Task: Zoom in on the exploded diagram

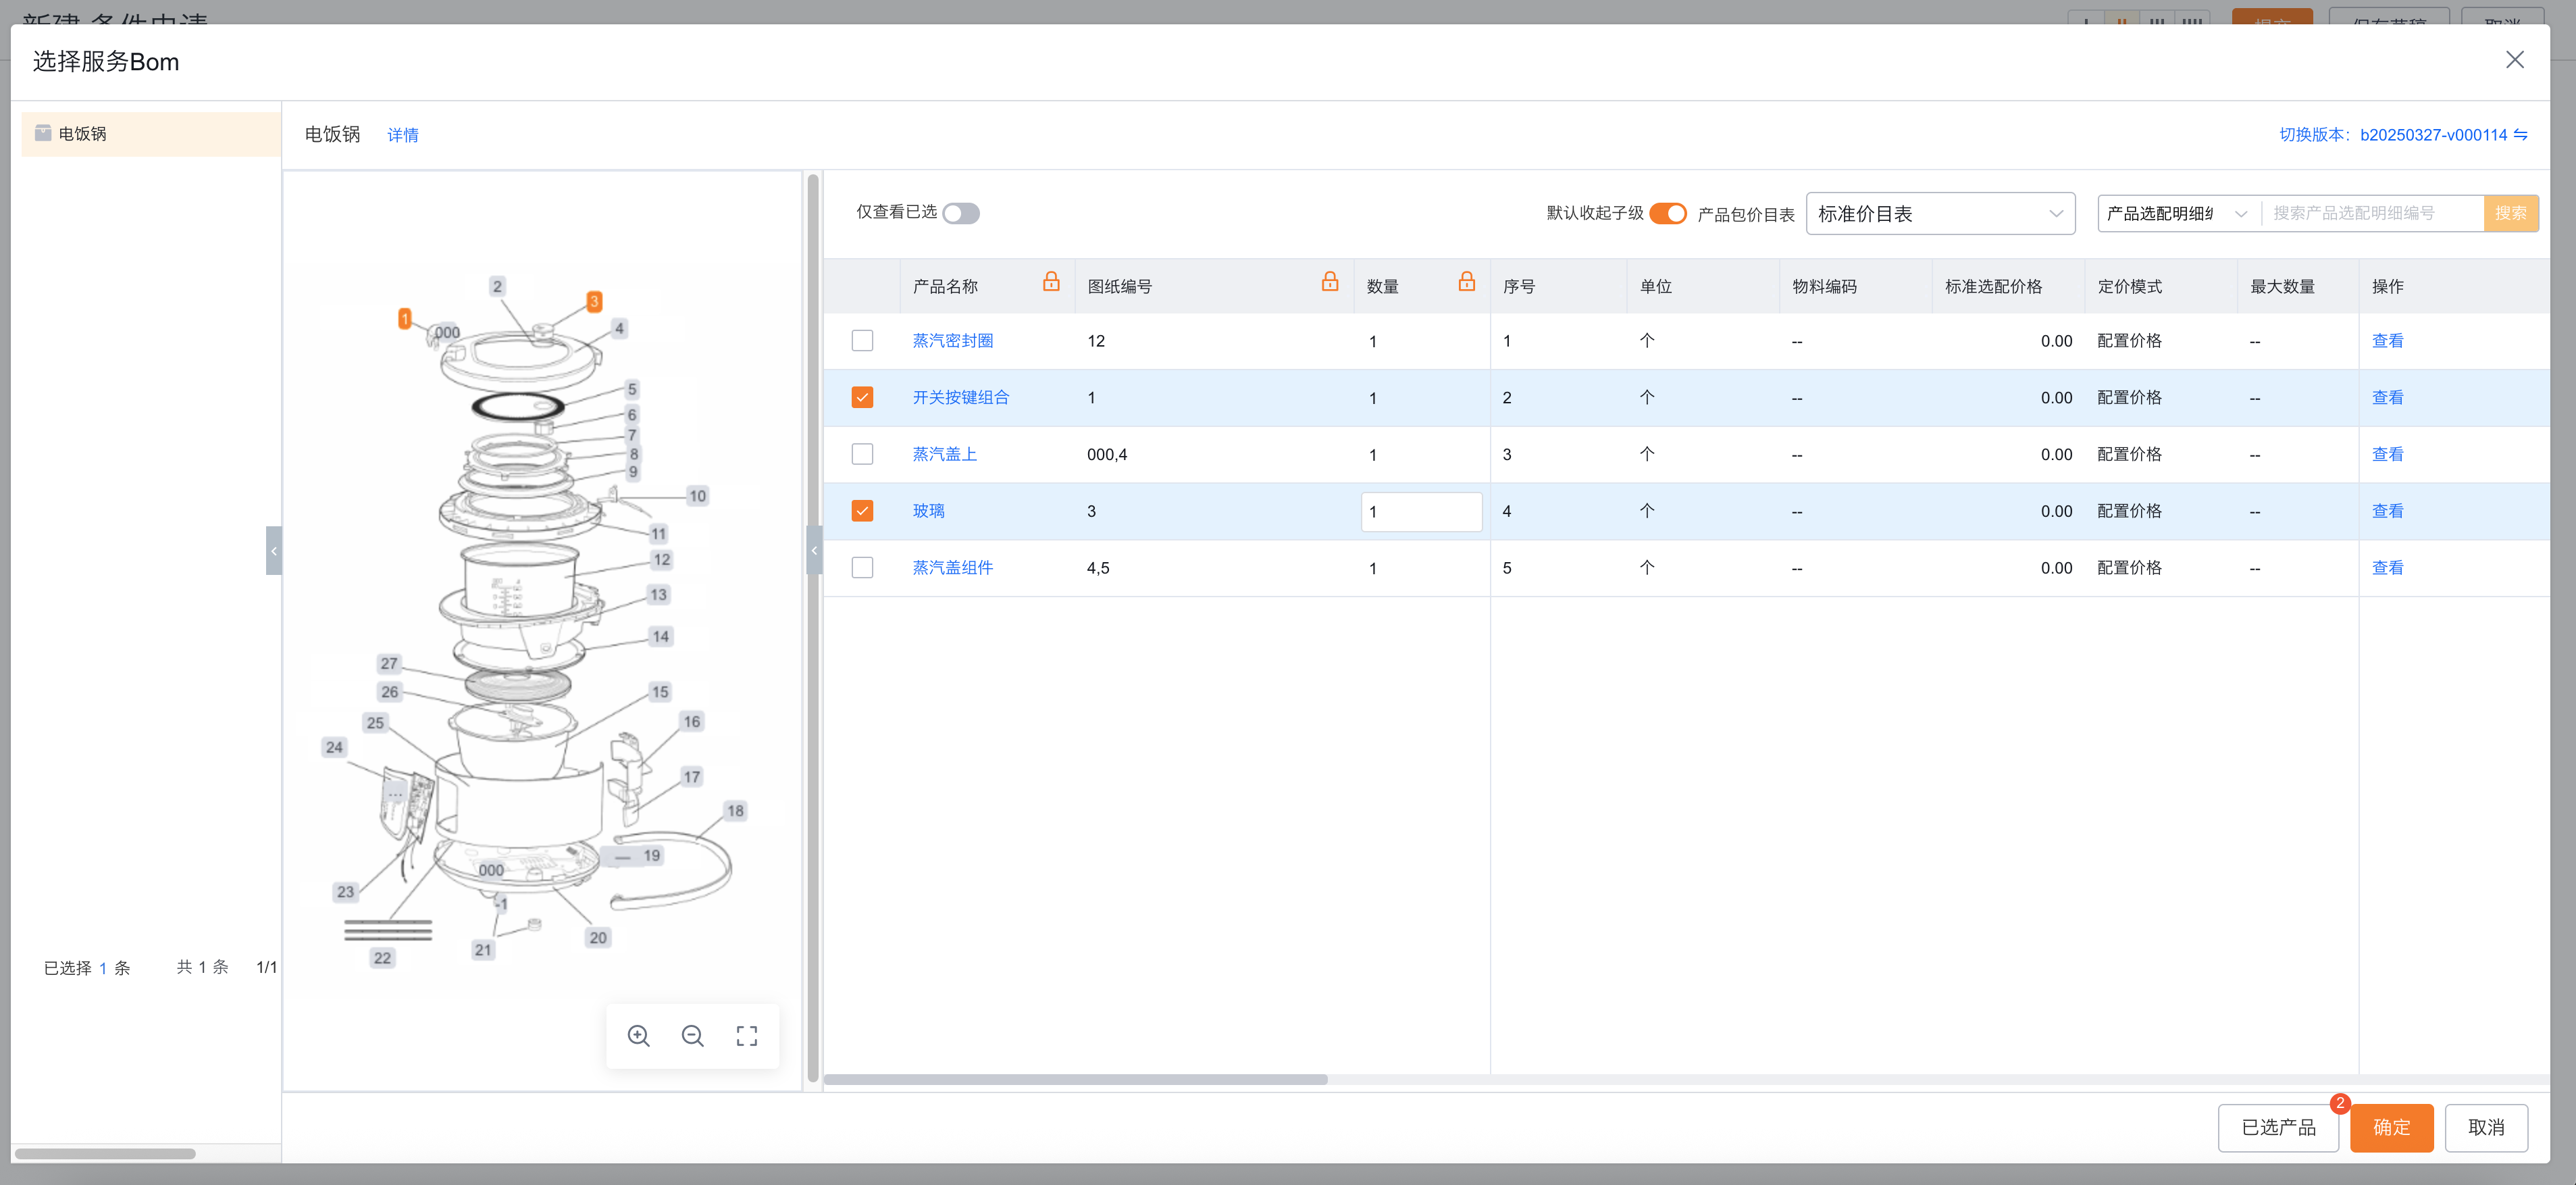Action: click(639, 1035)
